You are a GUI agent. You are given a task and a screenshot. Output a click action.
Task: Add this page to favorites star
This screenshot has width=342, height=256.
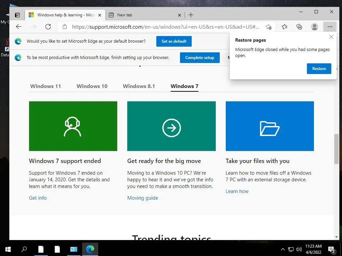point(269,27)
